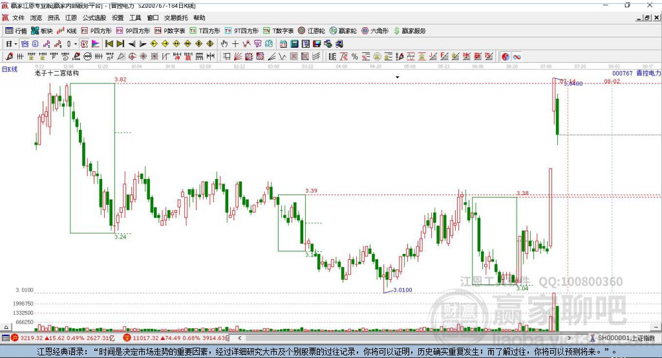Viewport: 662px width, 358px height.
Task: Open the 文件 menu
Action: tap(18, 17)
